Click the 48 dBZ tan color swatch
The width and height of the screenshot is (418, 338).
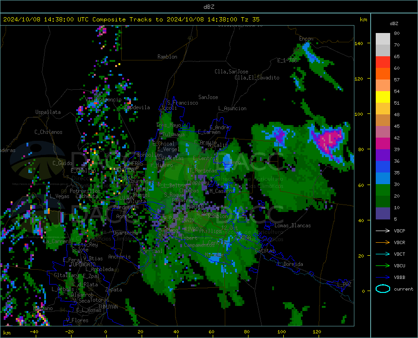click(383, 120)
